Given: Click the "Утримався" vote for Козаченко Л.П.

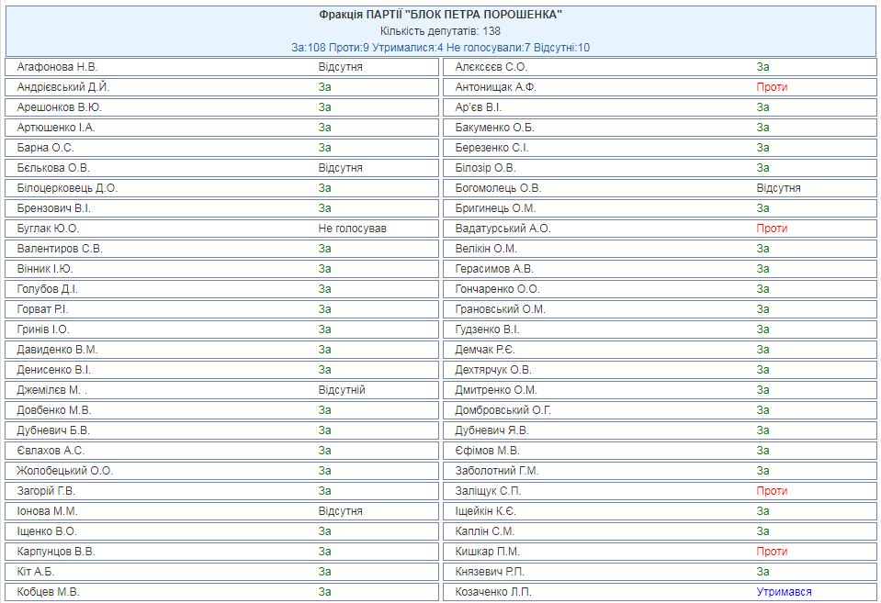Looking at the screenshot, I should (x=784, y=592).
